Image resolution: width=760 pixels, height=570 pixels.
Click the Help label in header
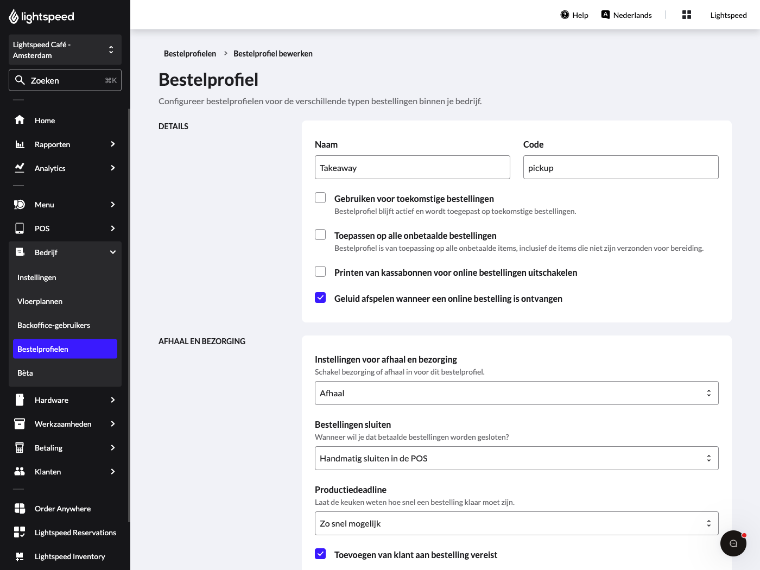point(580,15)
